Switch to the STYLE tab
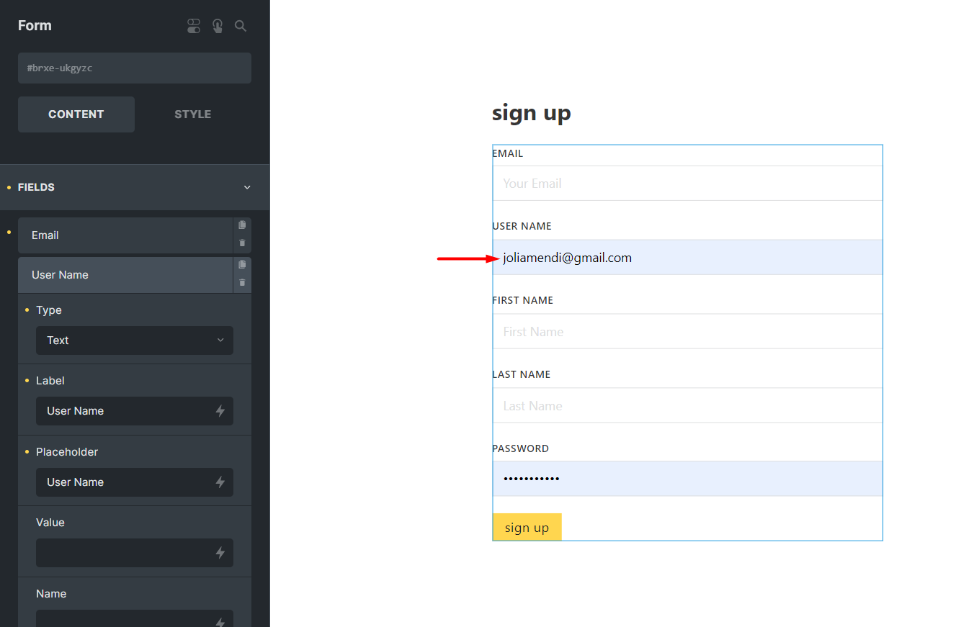This screenshot has height=627, width=979. point(192,114)
